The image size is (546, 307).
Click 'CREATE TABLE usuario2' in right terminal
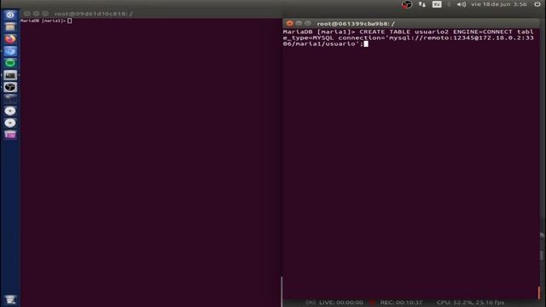pos(404,32)
